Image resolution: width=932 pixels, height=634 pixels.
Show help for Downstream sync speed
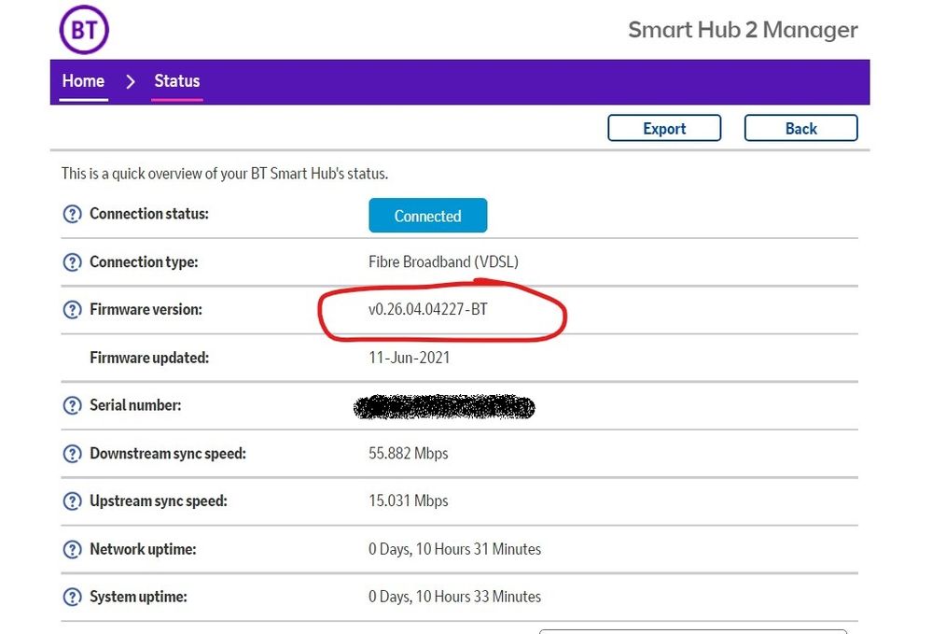pos(72,454)
